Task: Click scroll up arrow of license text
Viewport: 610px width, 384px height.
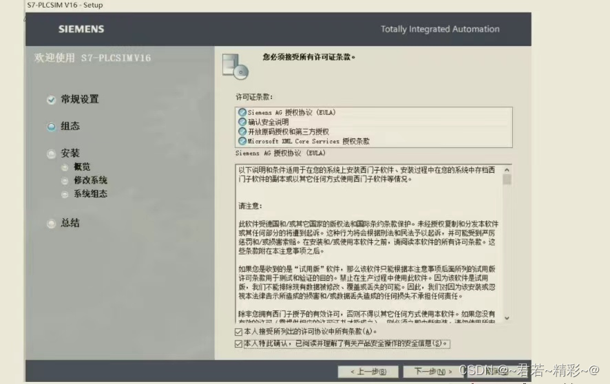Action: [x=507, y=170]
